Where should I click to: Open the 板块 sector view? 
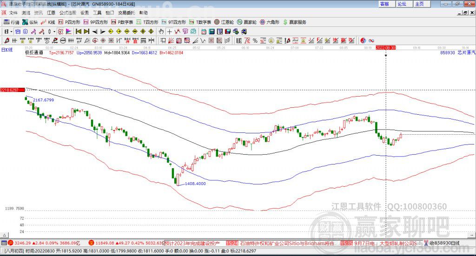coord(30,22)
